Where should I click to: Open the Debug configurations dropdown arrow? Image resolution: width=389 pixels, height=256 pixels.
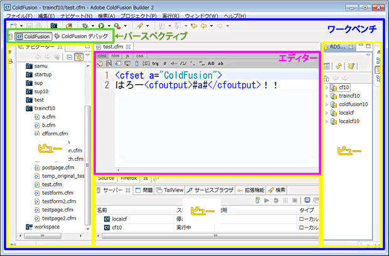93,26
